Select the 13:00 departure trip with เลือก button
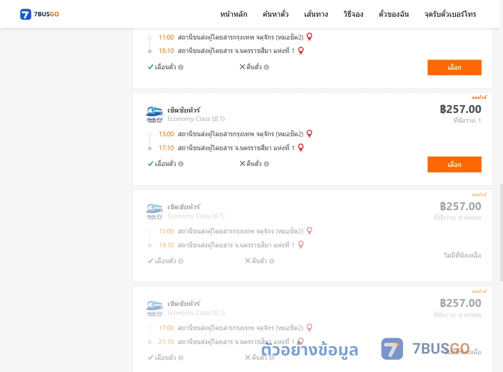The image size is (503, 372). (454, 164)
